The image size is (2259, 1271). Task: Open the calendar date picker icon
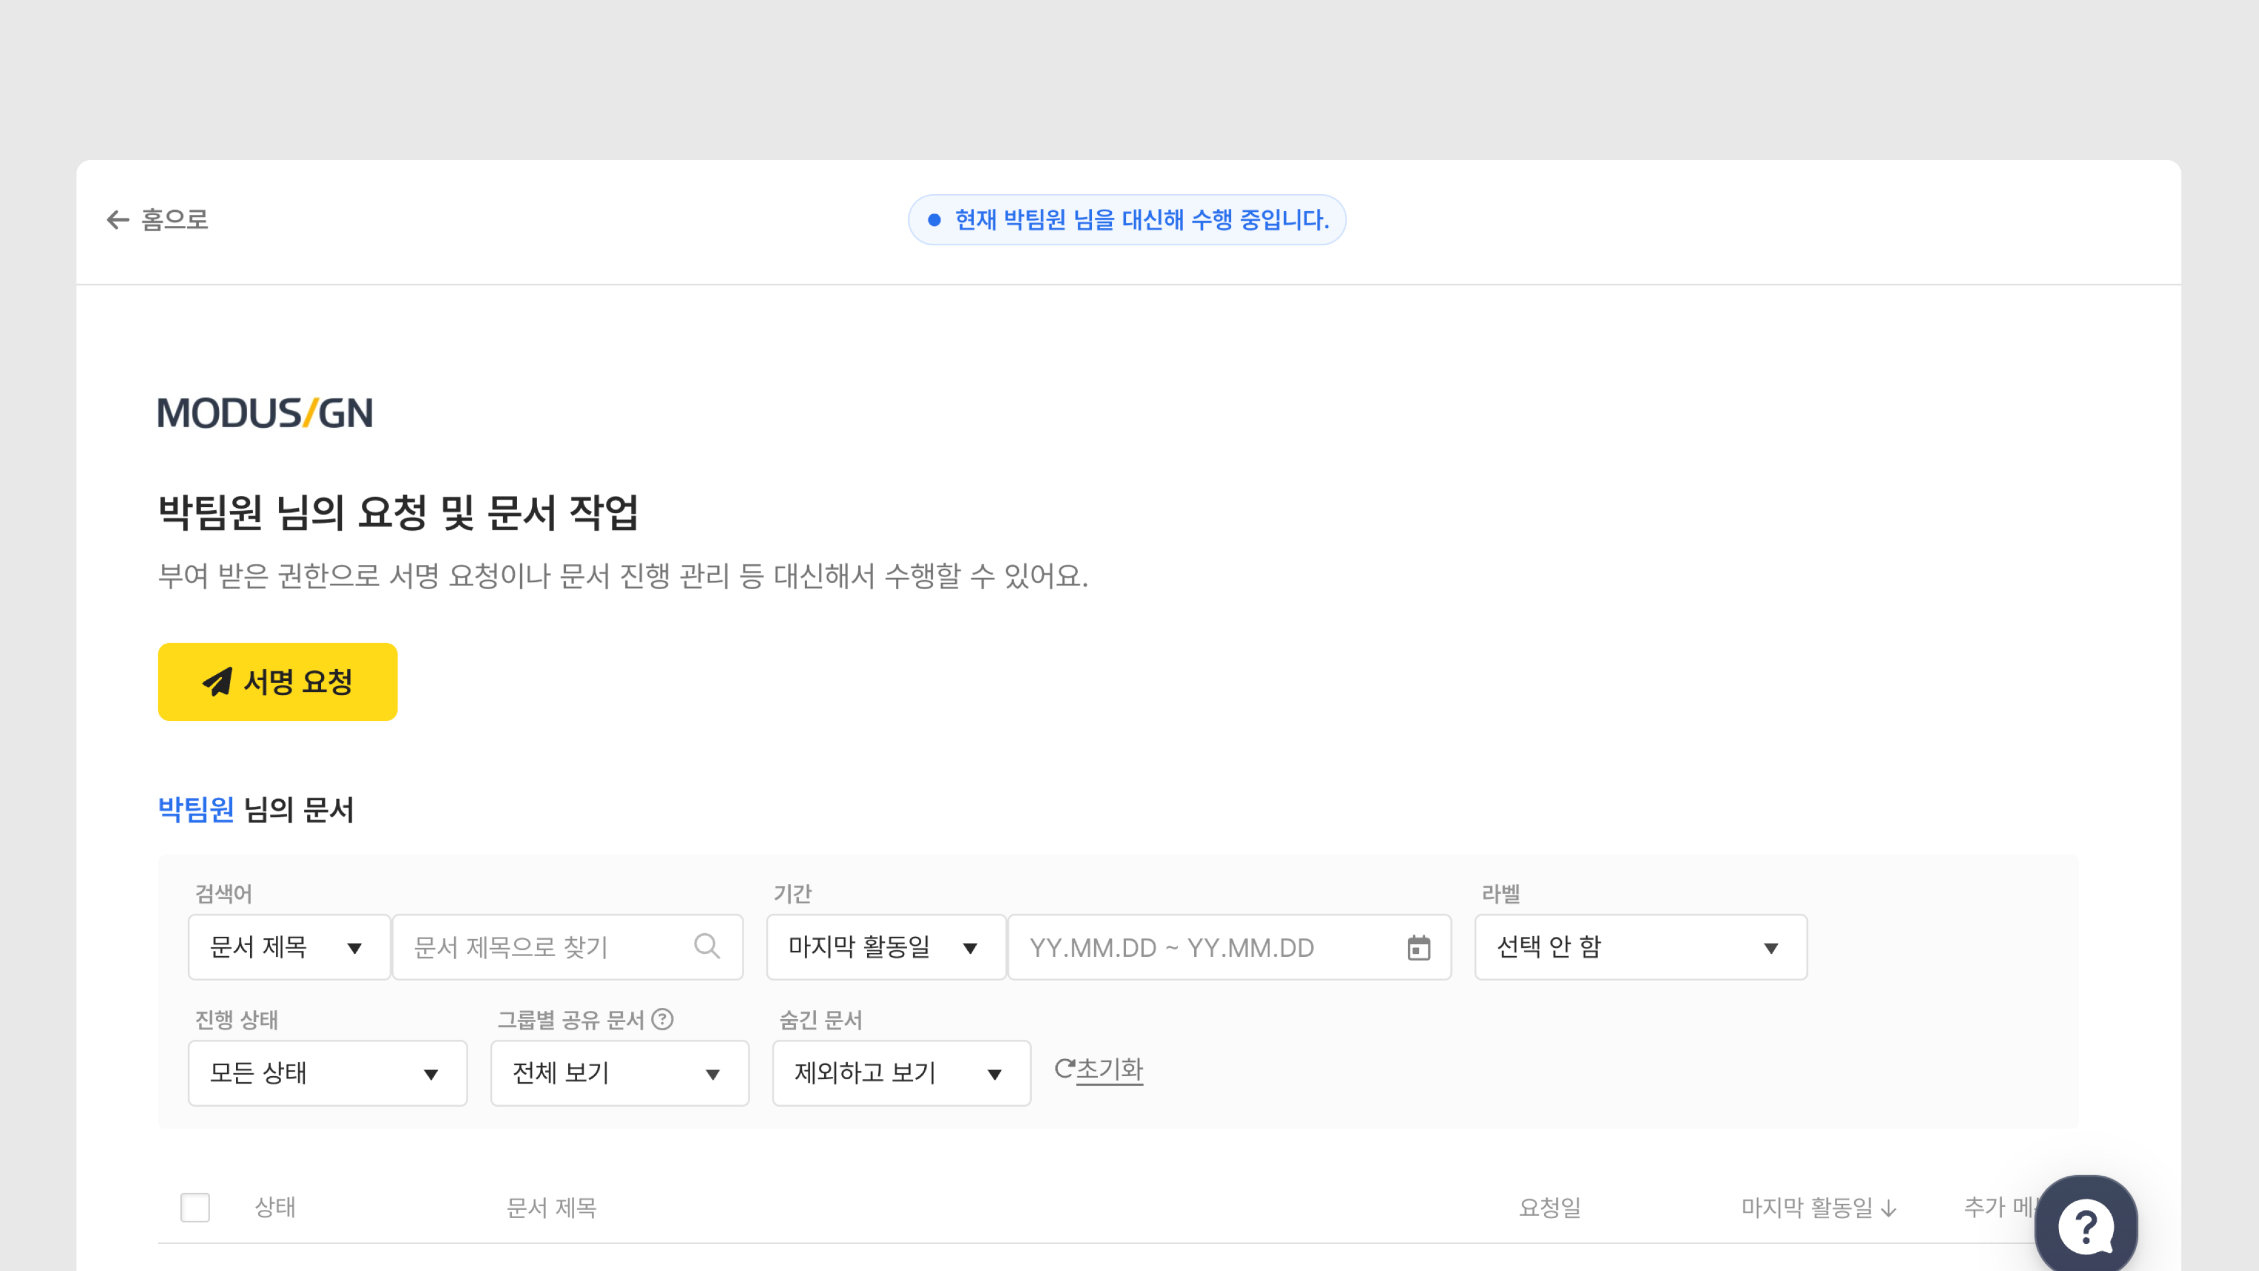click(x=1418, y=947)
